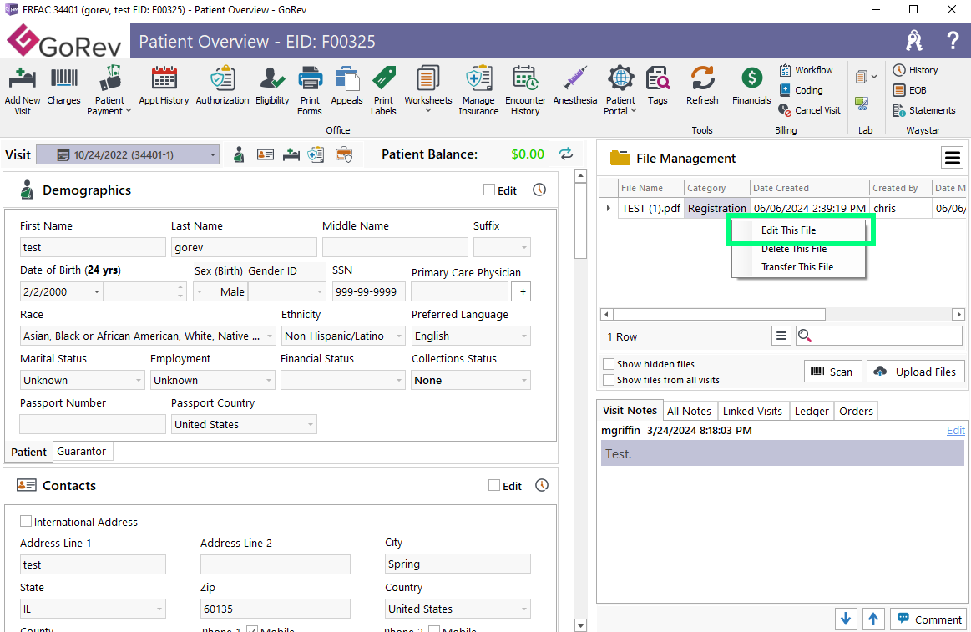Click the Zip field

point(276,609)
